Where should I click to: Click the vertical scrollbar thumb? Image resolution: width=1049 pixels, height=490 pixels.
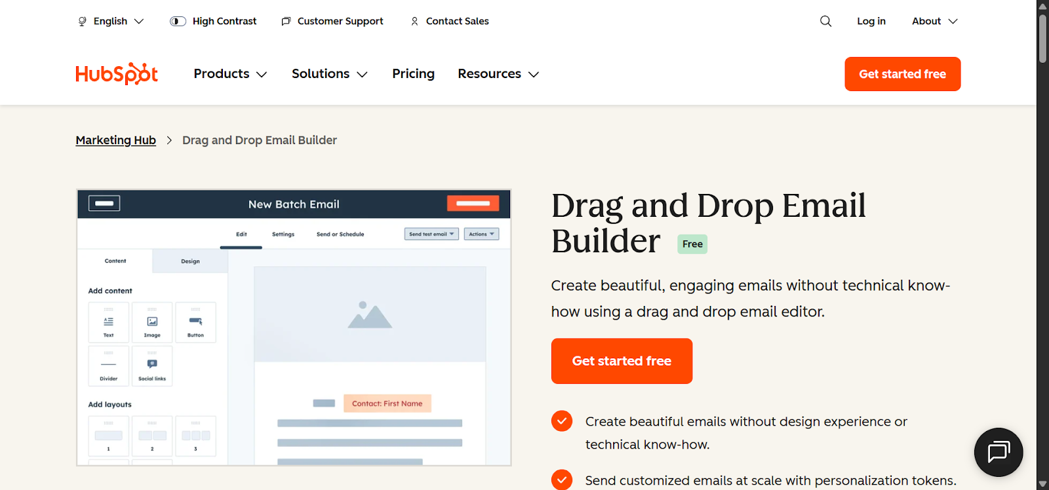1042,38
